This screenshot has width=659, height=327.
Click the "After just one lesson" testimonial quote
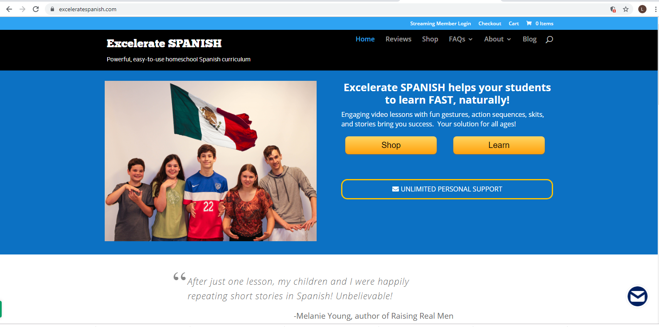[298, 288]
